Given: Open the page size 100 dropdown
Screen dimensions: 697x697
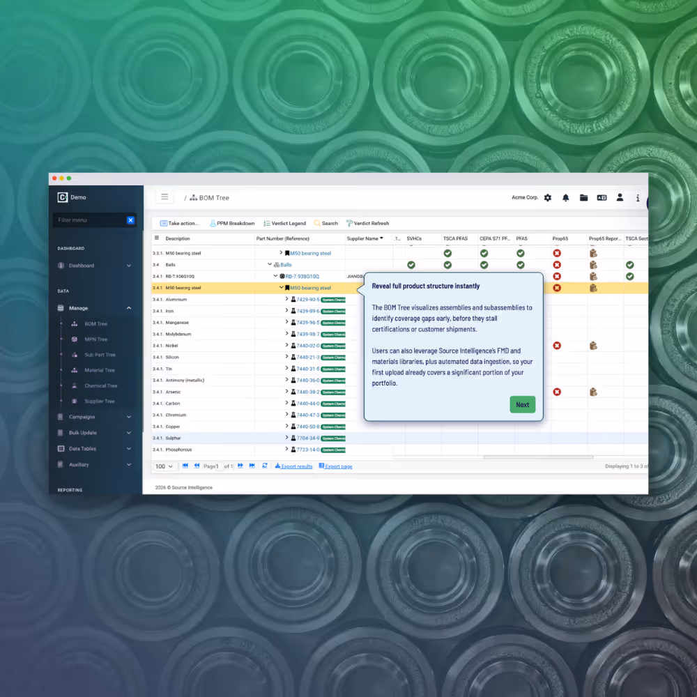Looking at the screenshot, I should click(x=164, y=466).
